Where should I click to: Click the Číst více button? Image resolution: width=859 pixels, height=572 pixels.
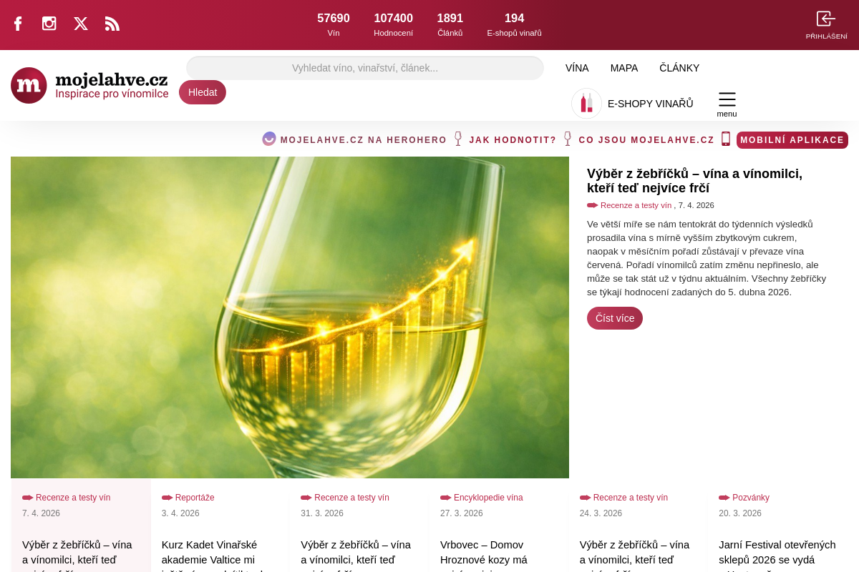(x=615, y=318)
